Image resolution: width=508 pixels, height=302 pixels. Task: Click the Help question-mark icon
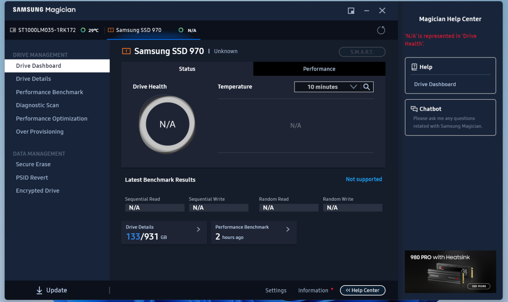tap(414, 67)
